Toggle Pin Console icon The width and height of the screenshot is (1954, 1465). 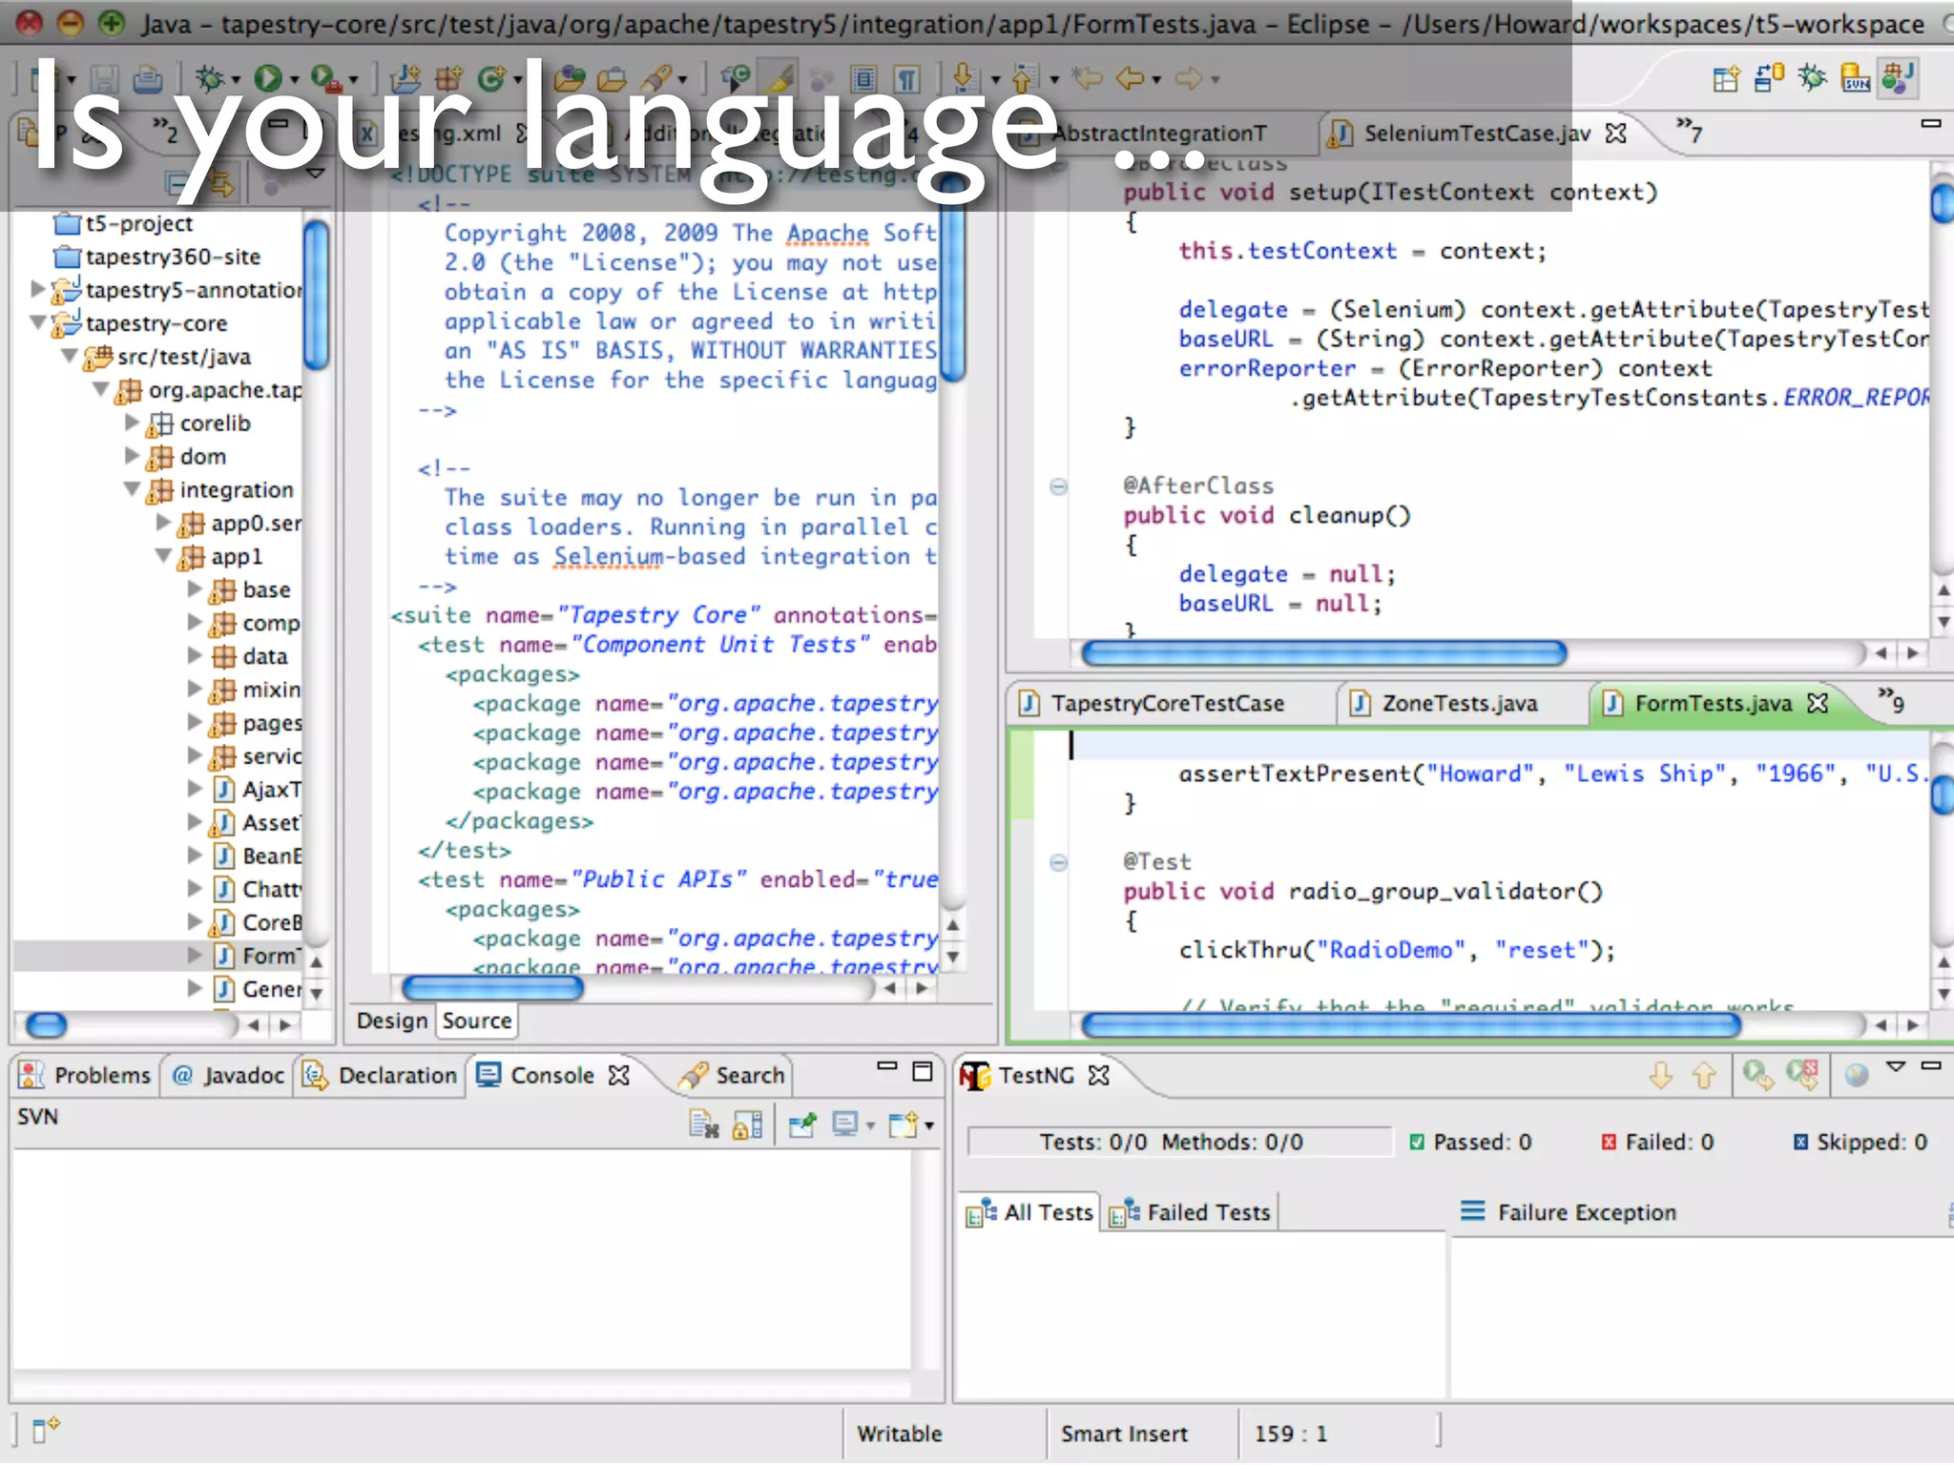coord(802,1125)
